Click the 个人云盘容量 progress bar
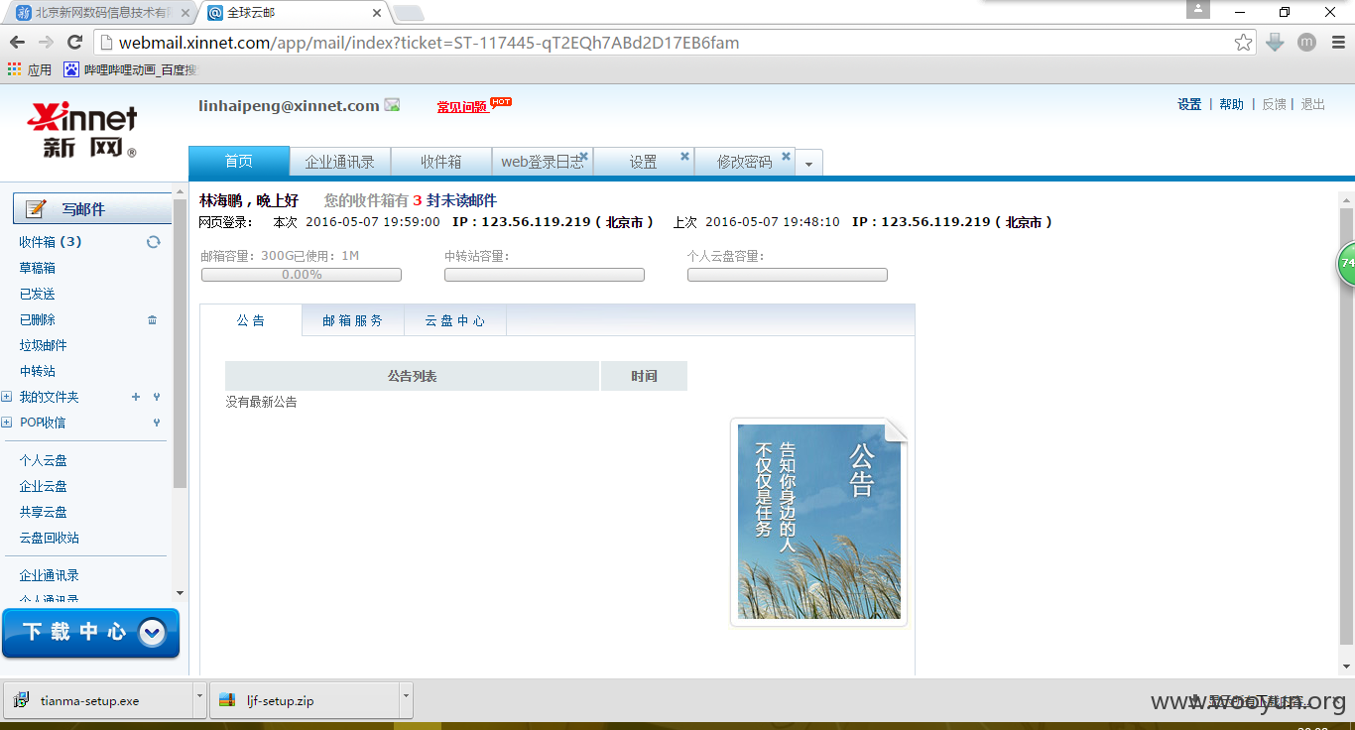Image resolution: width=1355 pixels, height=730 pixels. tap(788, 275)
